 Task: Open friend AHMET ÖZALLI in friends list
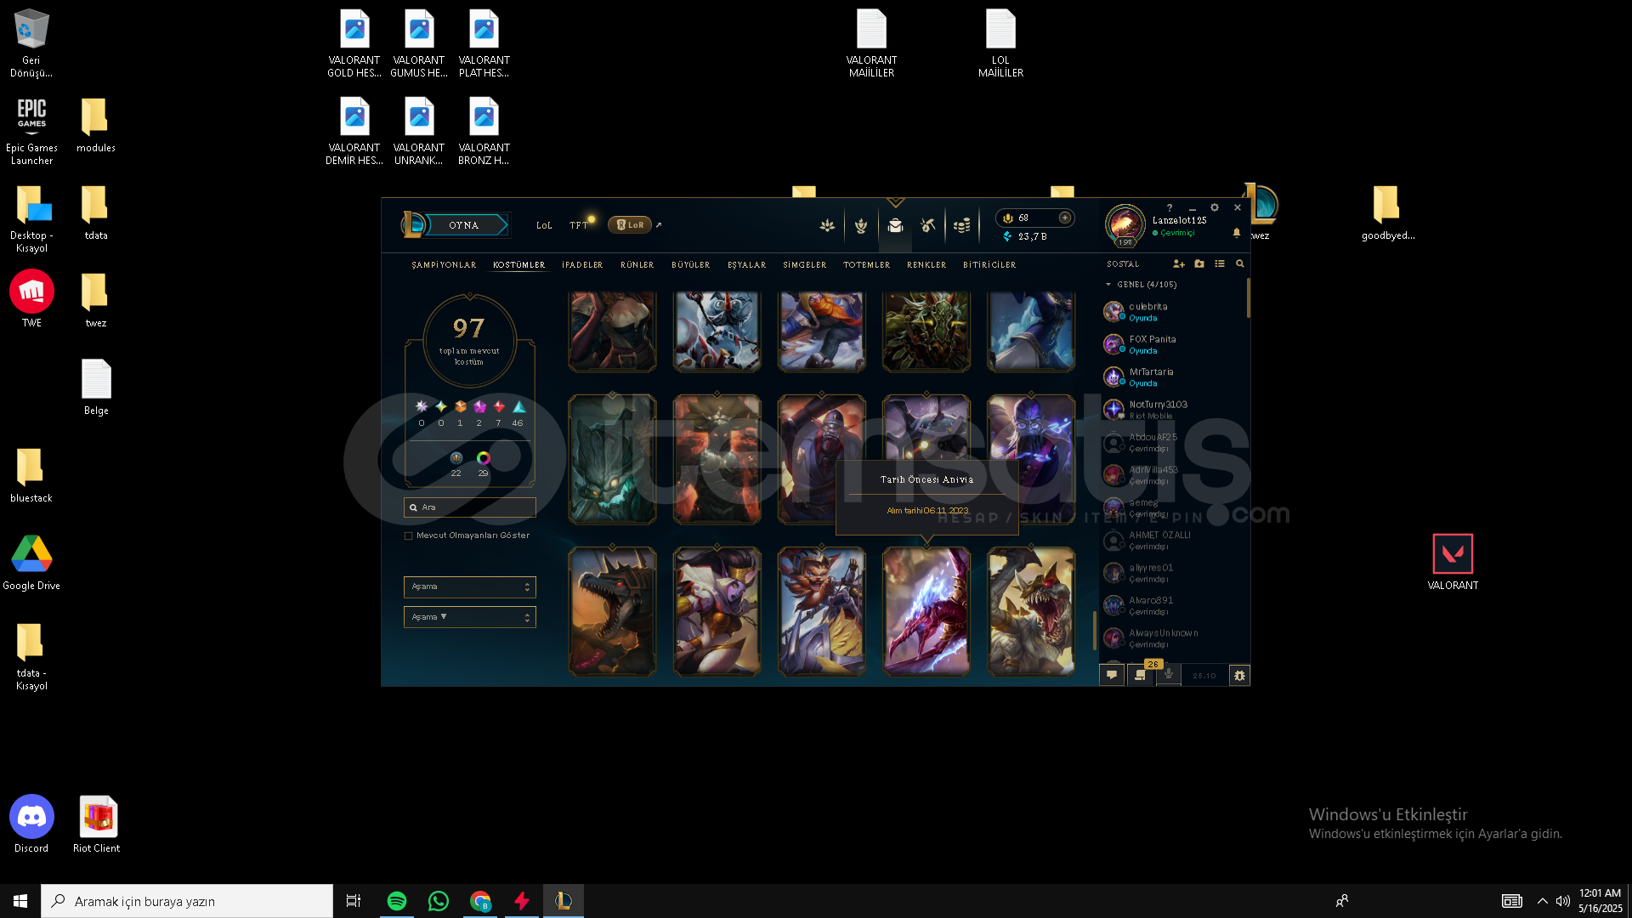pos(1172,541)
